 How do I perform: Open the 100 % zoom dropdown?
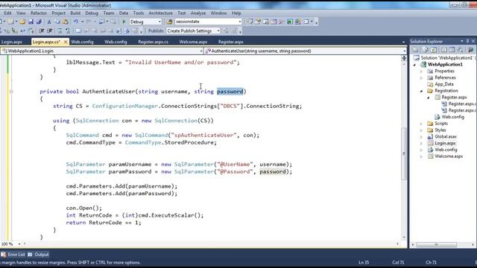pyautogui.click(x=19, y=243)
